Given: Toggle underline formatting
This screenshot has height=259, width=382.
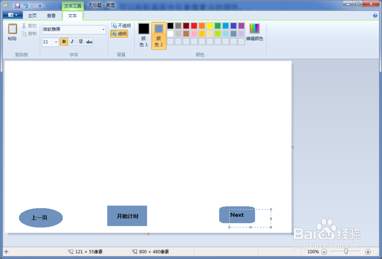Looking at the screenshot, I should (x=81, y=42).
